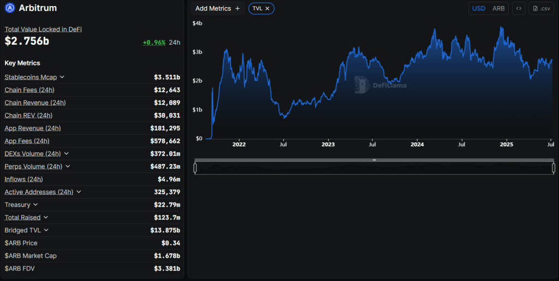Click the Total Raised label
The width and height of the screenshot is (559, 281).
22,218
